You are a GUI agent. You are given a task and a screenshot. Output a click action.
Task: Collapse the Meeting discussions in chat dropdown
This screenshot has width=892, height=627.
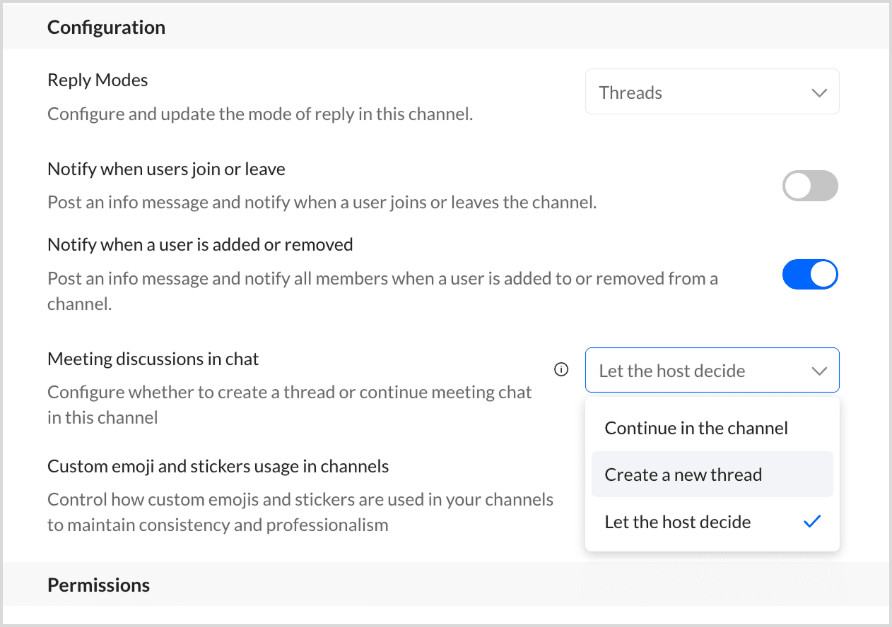[x=712, y=370]
